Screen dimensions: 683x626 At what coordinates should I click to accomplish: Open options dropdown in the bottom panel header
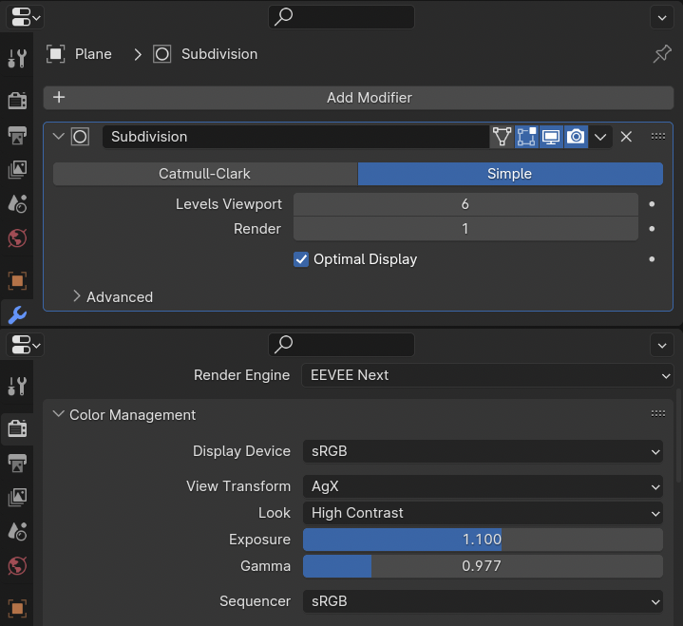pyautogui.click(x=662, y=346)
